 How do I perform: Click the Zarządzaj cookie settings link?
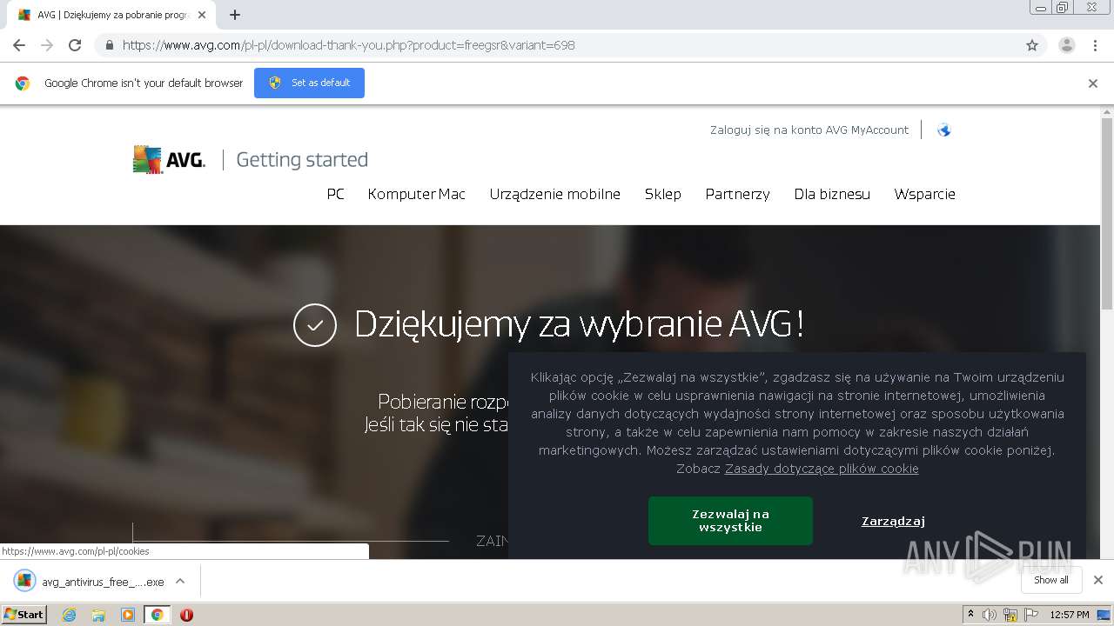893,521
